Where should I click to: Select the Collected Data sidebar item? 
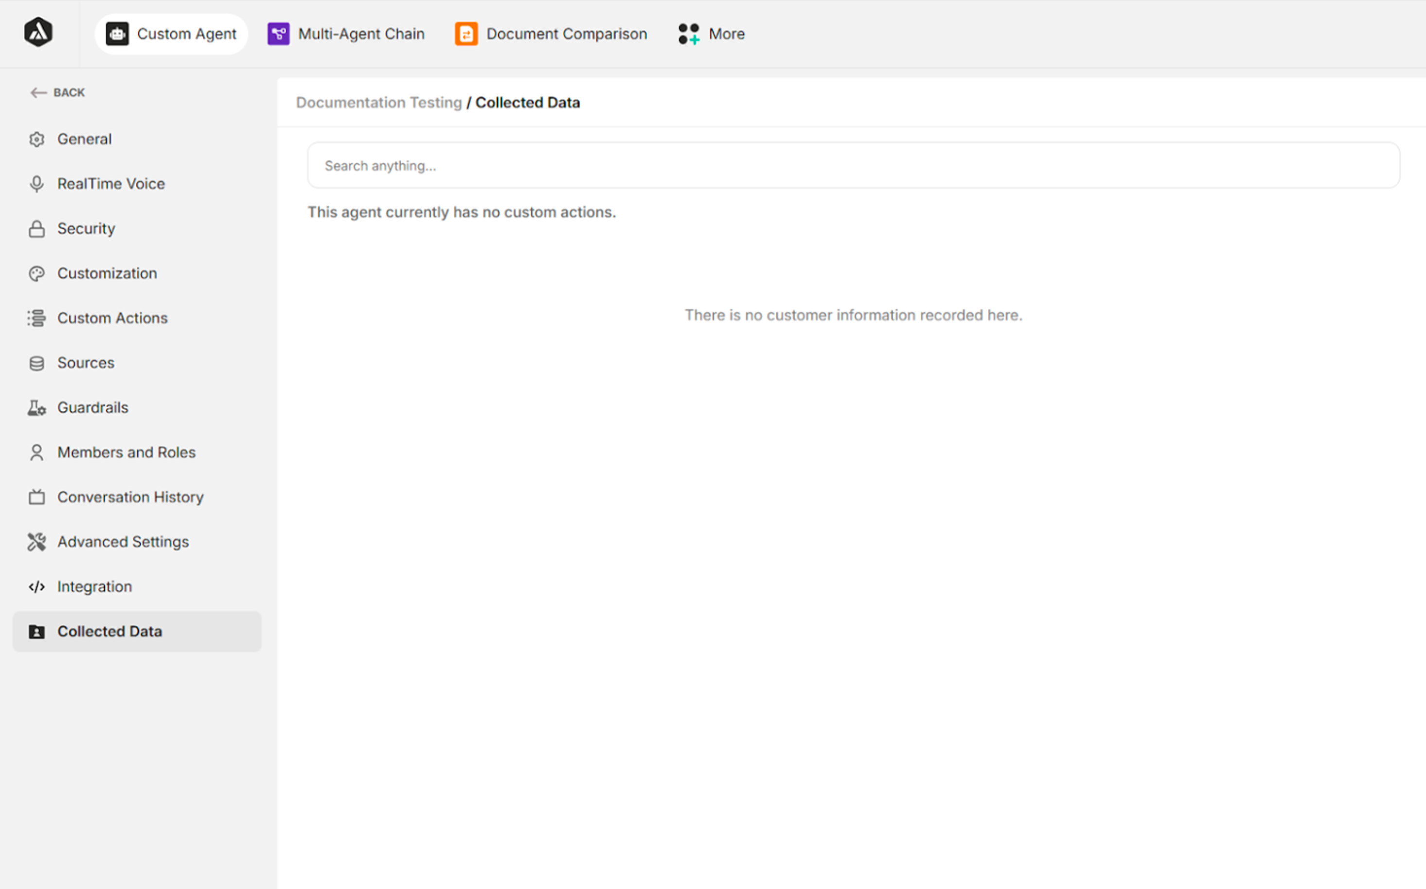[x=109, y=631]
